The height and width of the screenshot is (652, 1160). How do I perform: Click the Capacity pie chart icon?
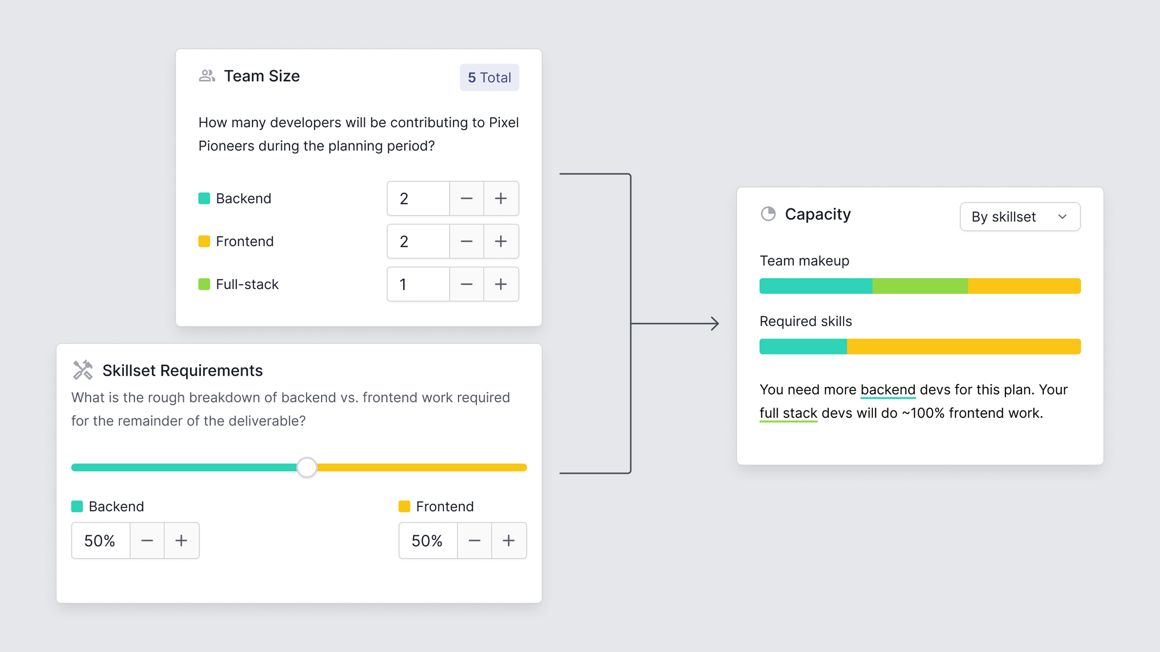pos(768,214)
